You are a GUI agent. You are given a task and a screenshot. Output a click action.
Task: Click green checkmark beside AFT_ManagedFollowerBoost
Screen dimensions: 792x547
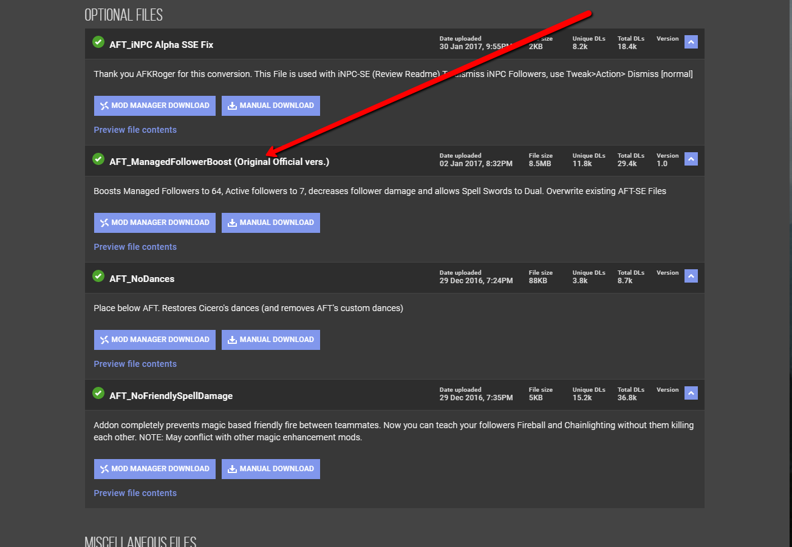click(x=98, y=159)
